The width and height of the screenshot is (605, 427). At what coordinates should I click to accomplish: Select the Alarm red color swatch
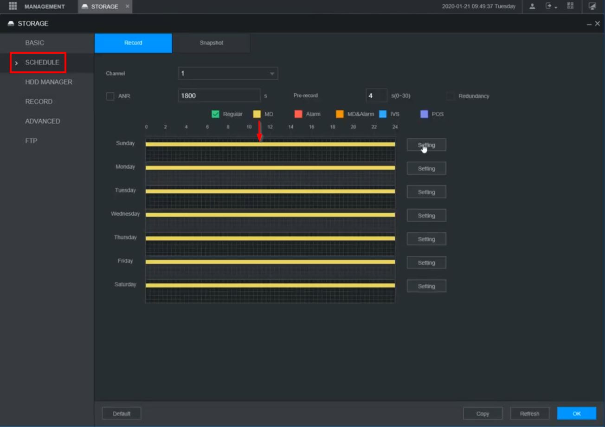pyautogui.click(x=298, y=114)
